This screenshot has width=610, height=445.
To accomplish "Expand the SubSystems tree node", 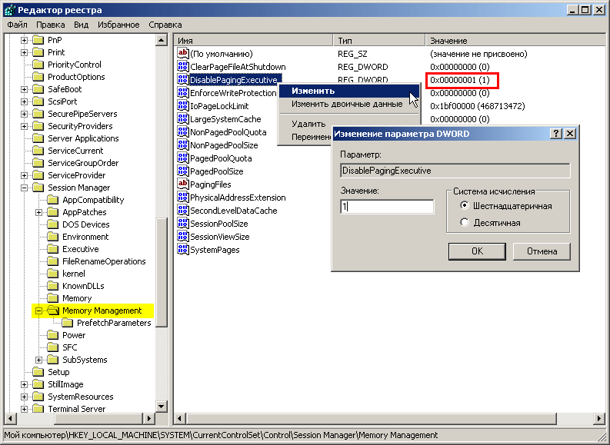I will pyautogui.click(x=39, y=360).
